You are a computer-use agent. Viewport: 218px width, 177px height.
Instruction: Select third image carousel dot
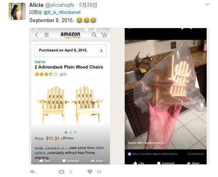75,132
